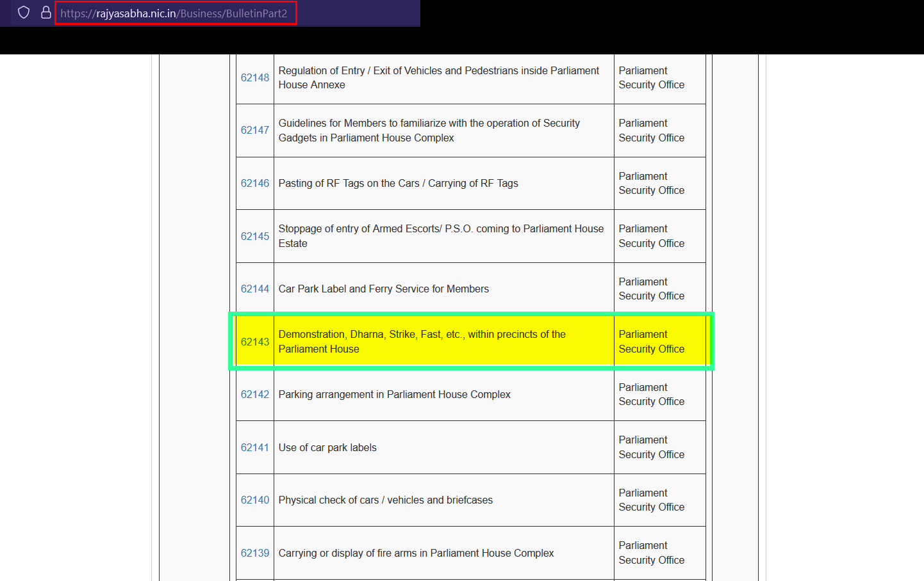Select 'Physical check of cars / vehicles' text
Screen dimensions: 924x581
386,500
